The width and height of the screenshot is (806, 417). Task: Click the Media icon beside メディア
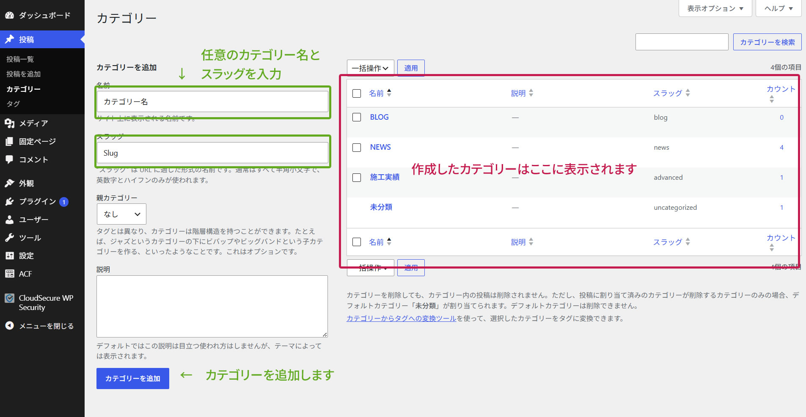(9, 123)
